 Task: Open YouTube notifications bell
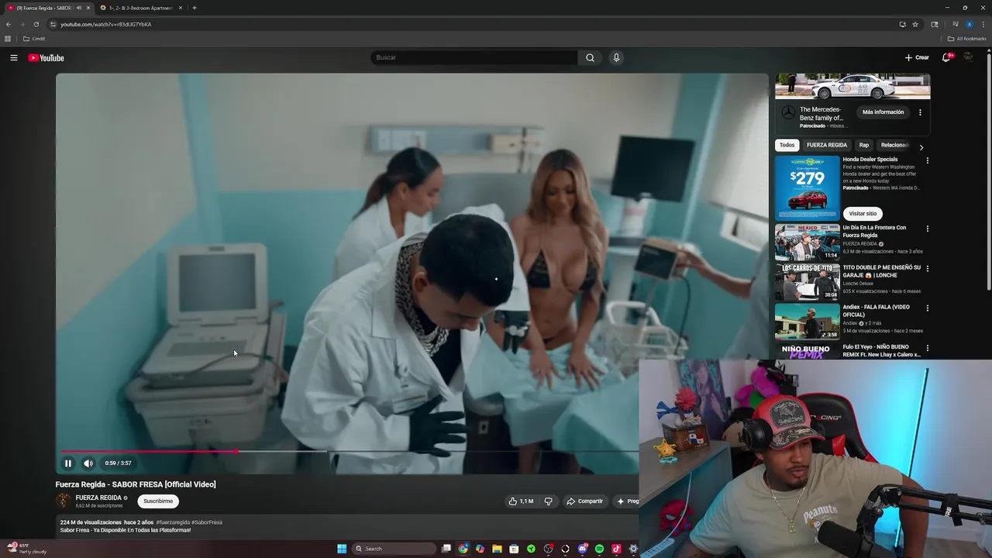click(946, 57)
